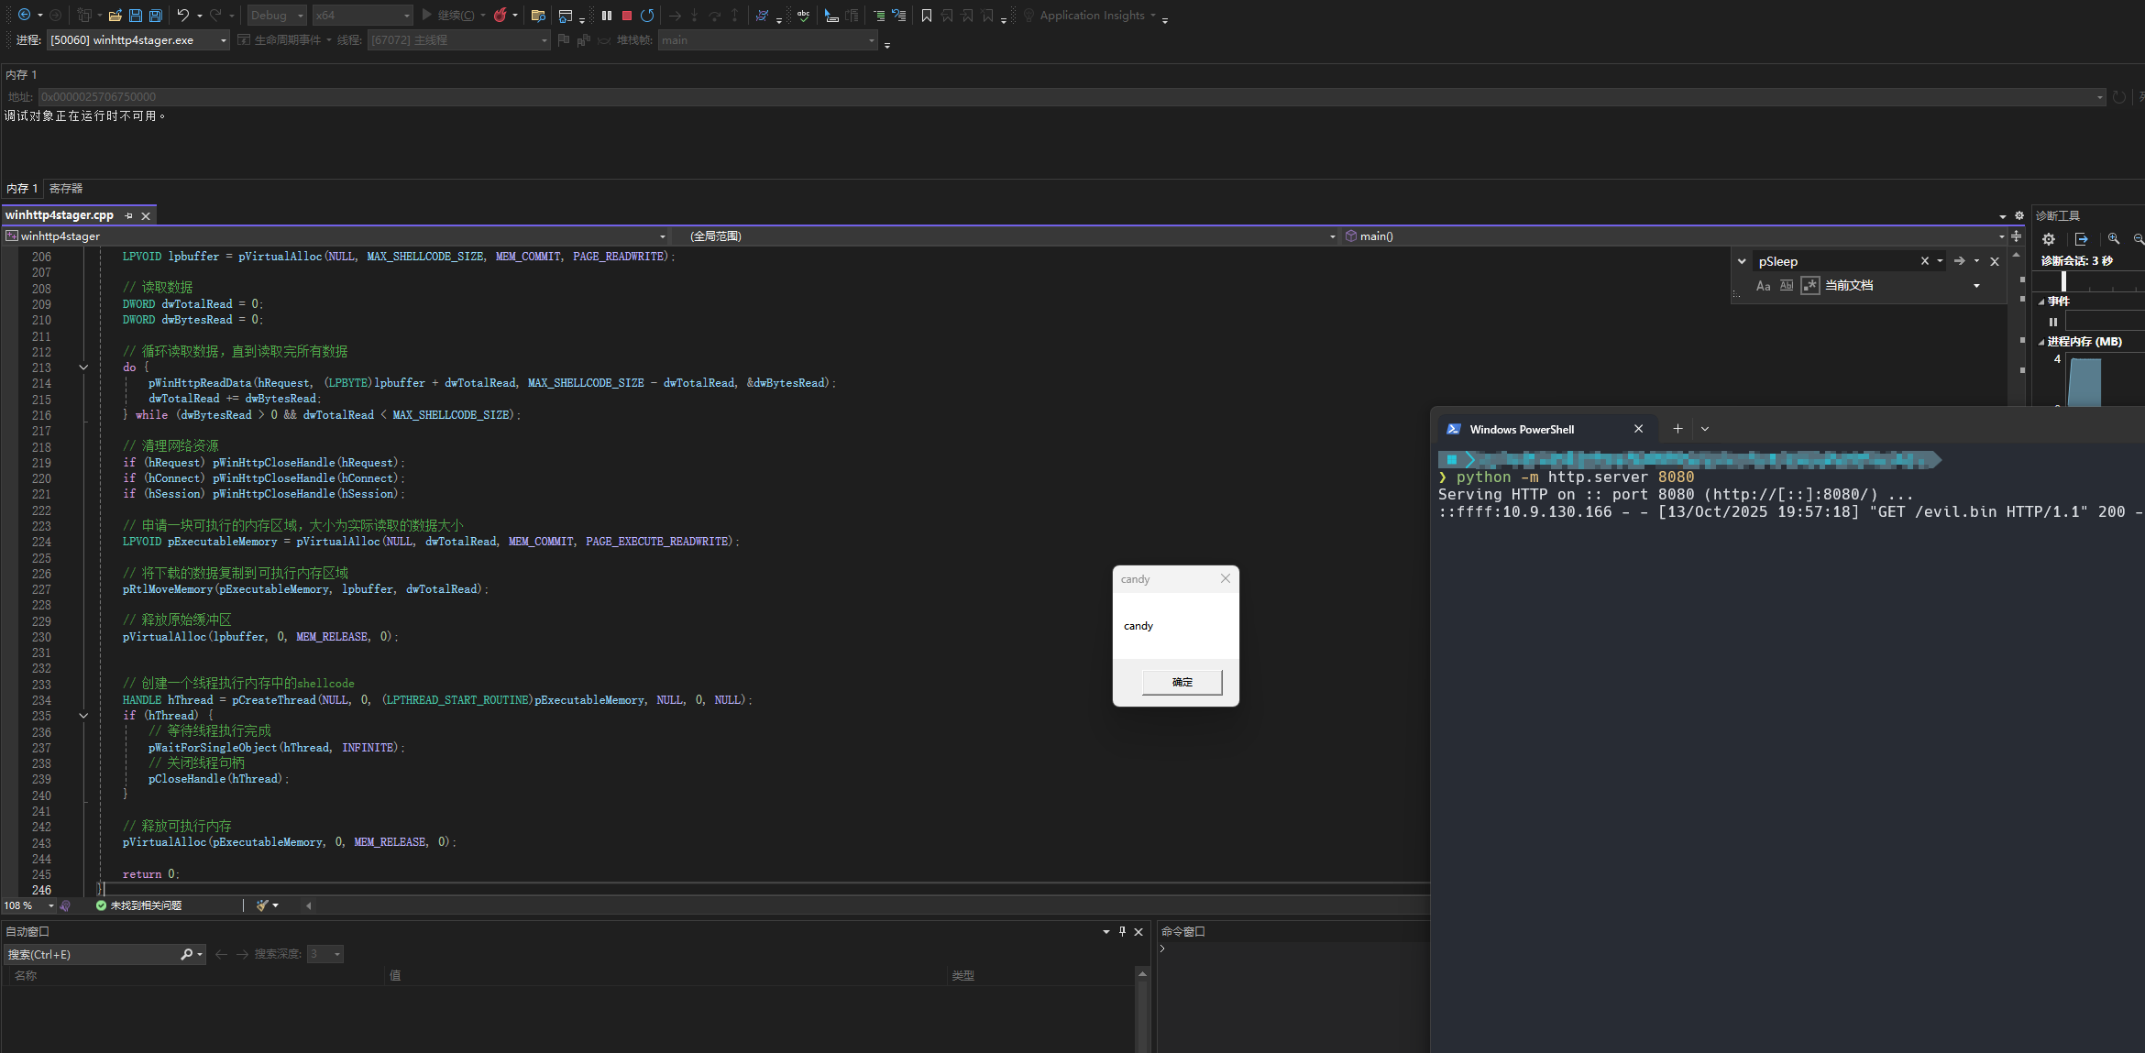
Task: Select the winhttp4stager.cpp editor tab
Action: 60,215
